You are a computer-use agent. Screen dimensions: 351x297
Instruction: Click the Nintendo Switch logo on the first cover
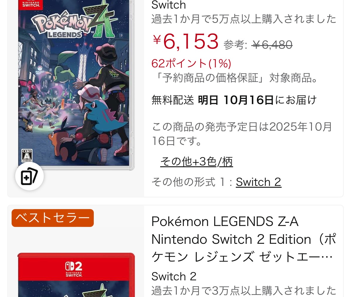pos(31,4)
